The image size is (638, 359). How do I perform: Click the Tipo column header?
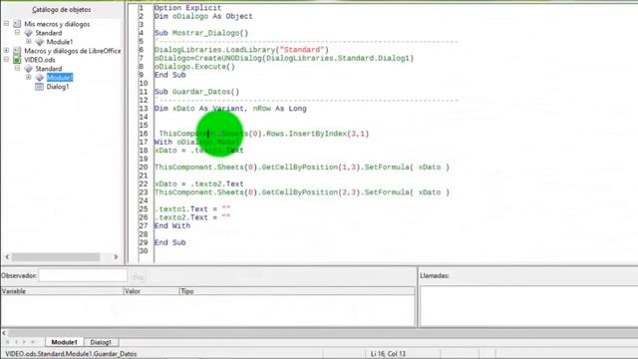pos(297,291)
